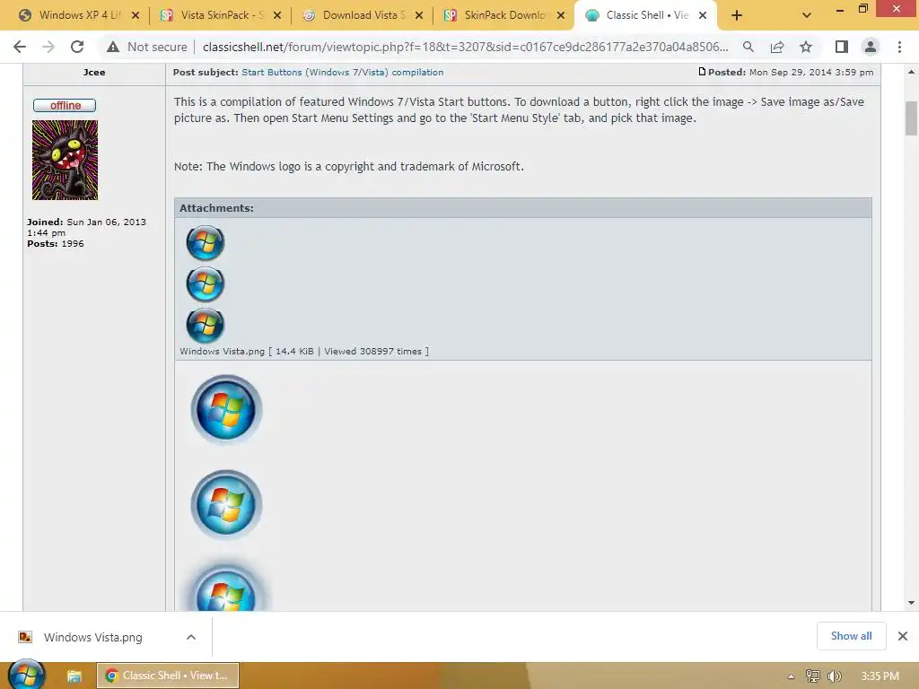This screenshot has width=919, height=689.
Task: Select the Classic Shell tab
Action: [646, 15]
